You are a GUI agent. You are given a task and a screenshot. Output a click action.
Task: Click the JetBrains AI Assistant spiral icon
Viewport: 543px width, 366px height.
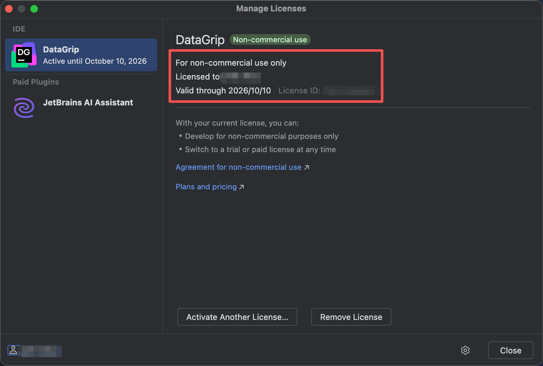24,108
